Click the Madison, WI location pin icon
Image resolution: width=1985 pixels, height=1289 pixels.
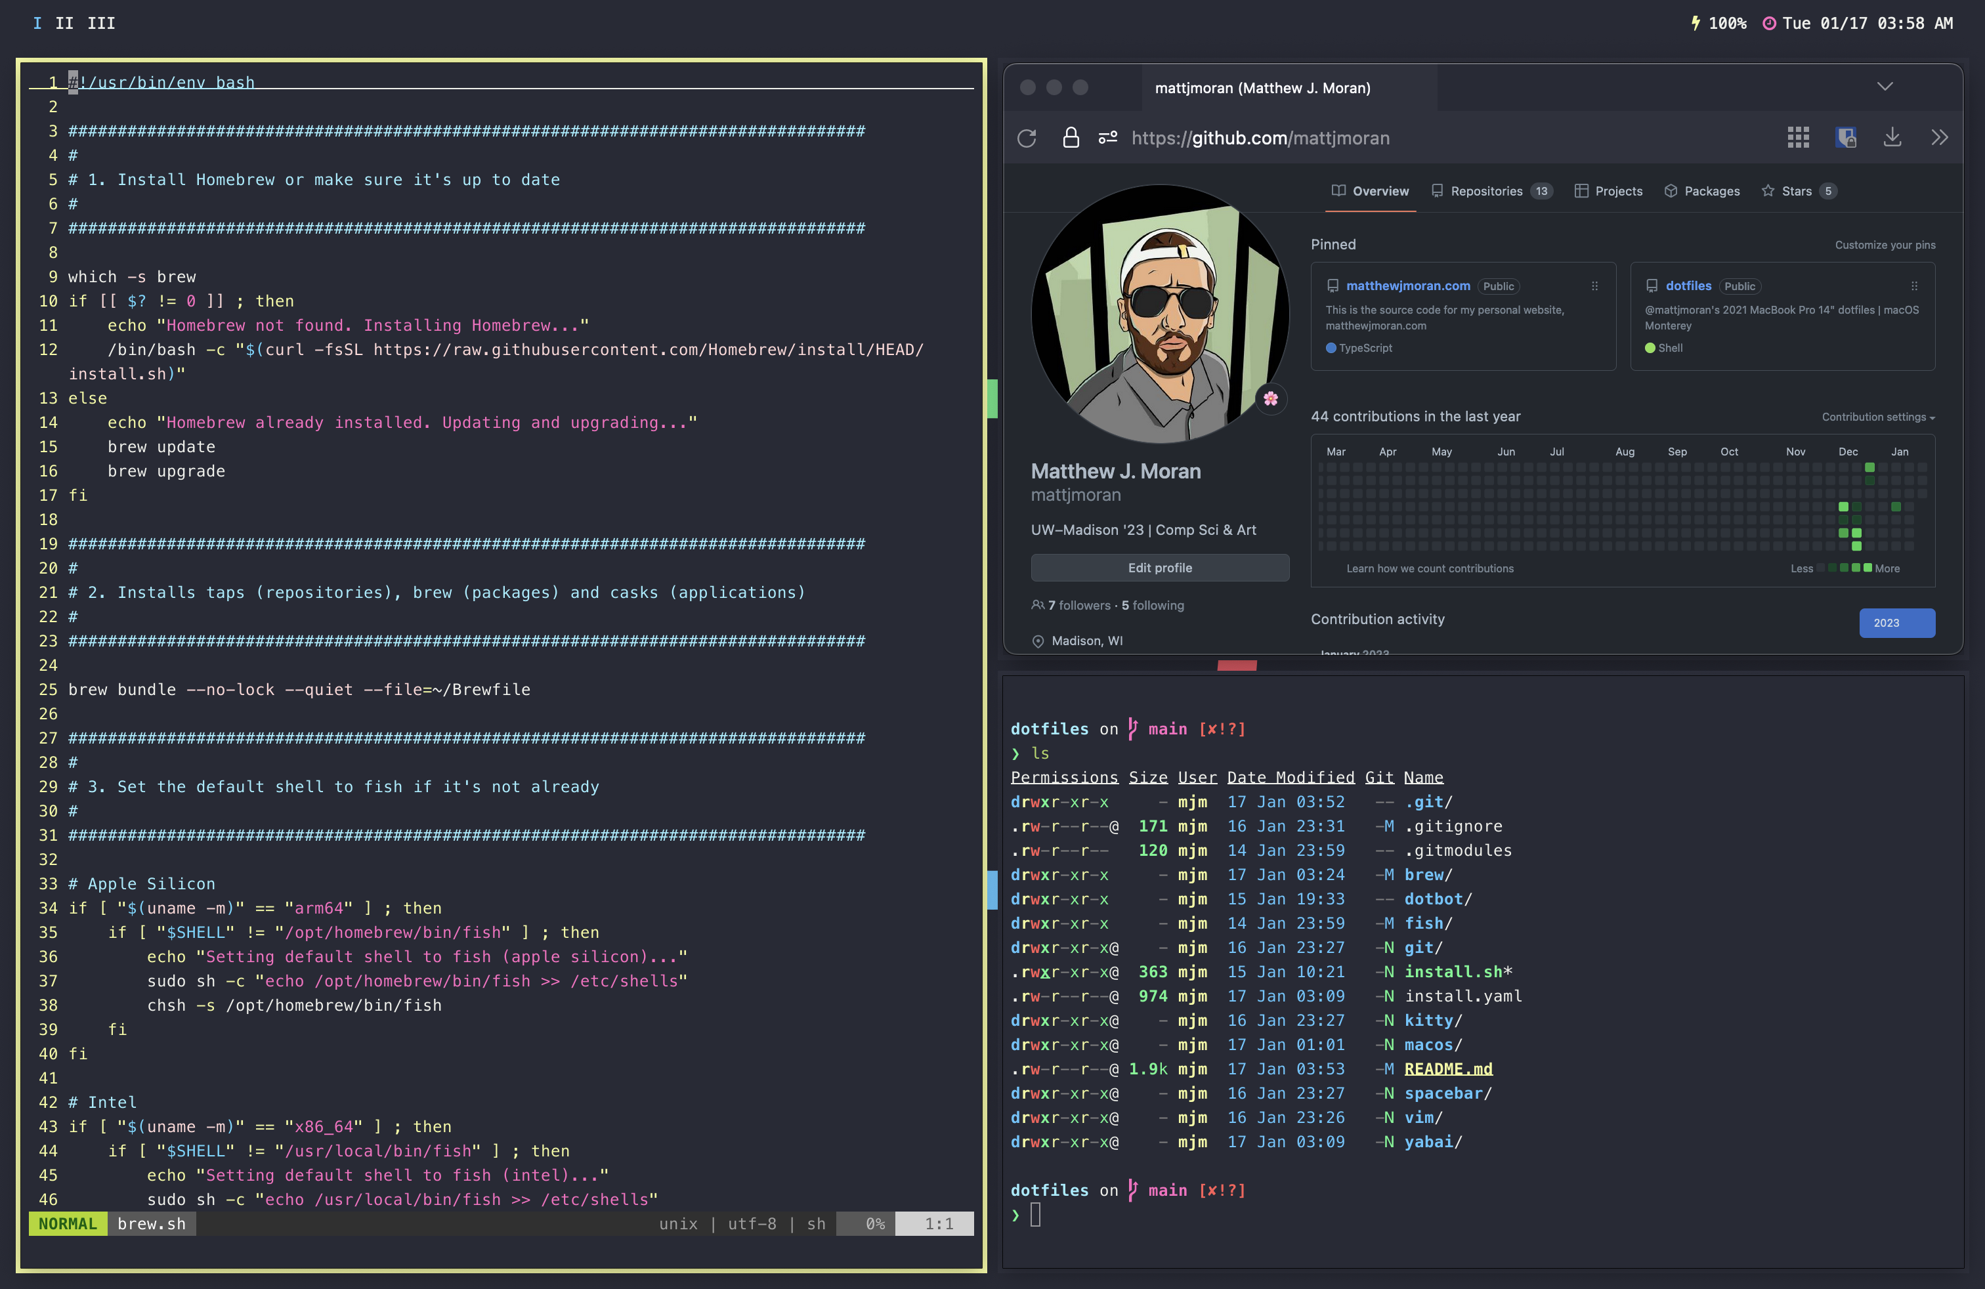coord(1038,641)
